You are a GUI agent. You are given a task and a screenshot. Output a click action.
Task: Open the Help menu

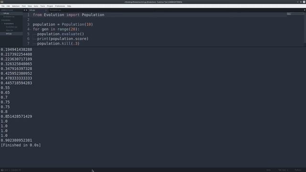click(x=69, y=6)
